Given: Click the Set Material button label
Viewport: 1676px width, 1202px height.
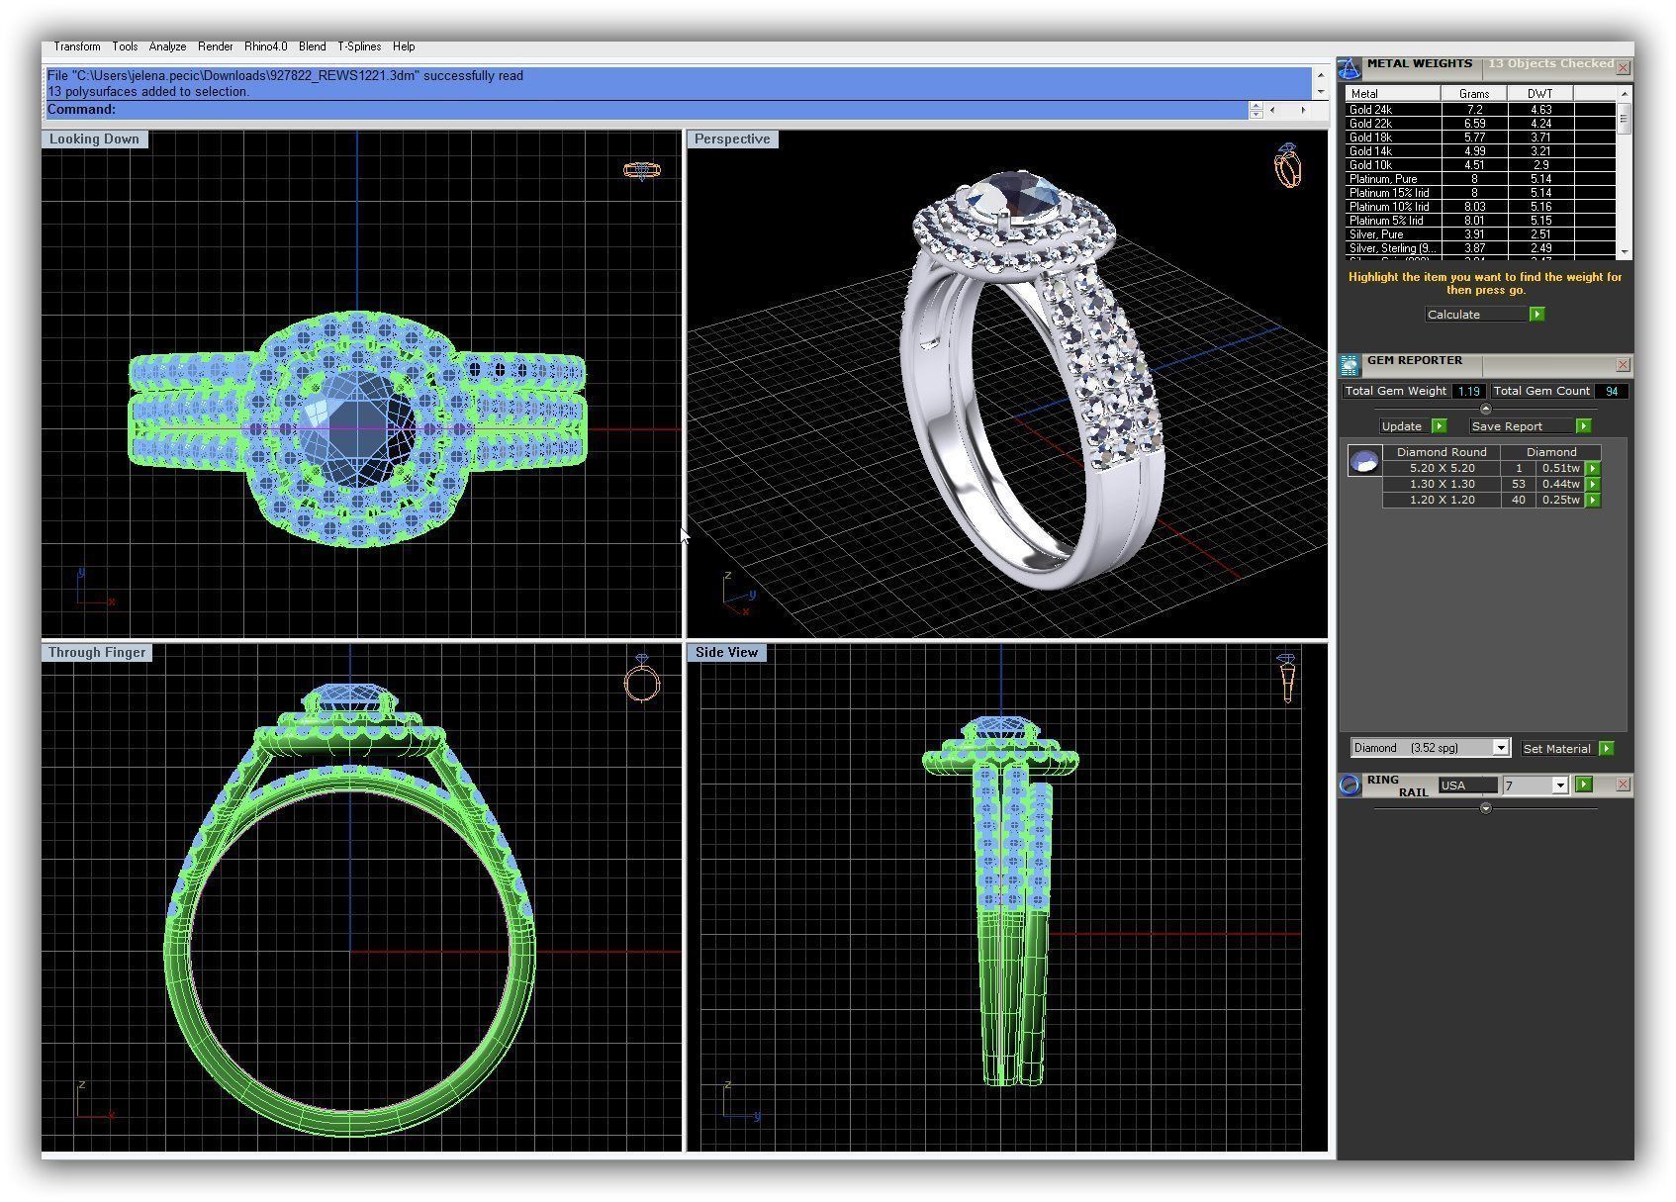Looking at the screenshot, I should click(x=1557, y=749).
